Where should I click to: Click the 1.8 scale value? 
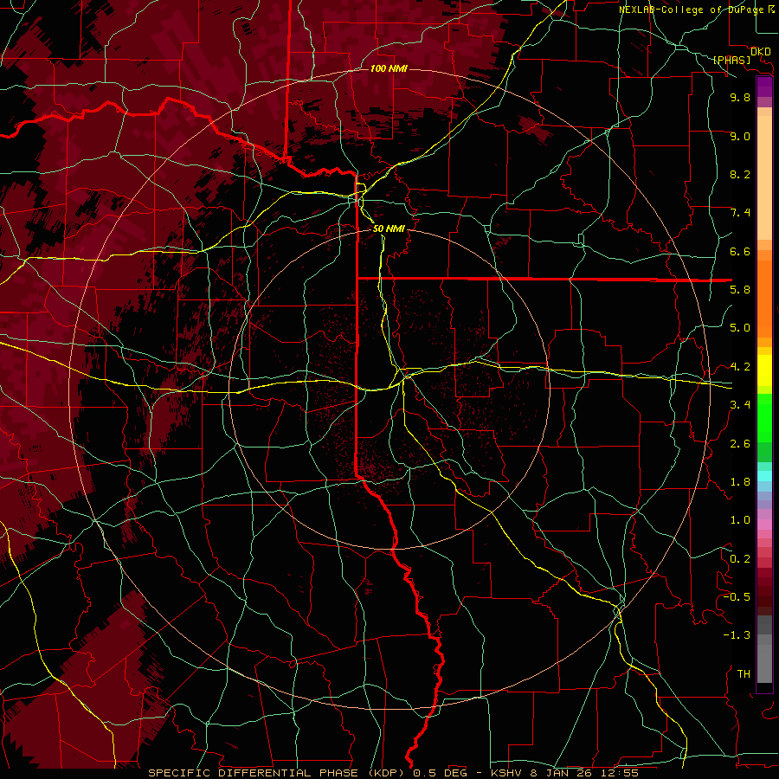pos(740,482)
